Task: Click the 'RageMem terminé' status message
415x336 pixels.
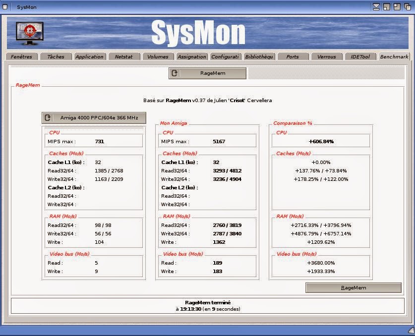Action: 208,302
